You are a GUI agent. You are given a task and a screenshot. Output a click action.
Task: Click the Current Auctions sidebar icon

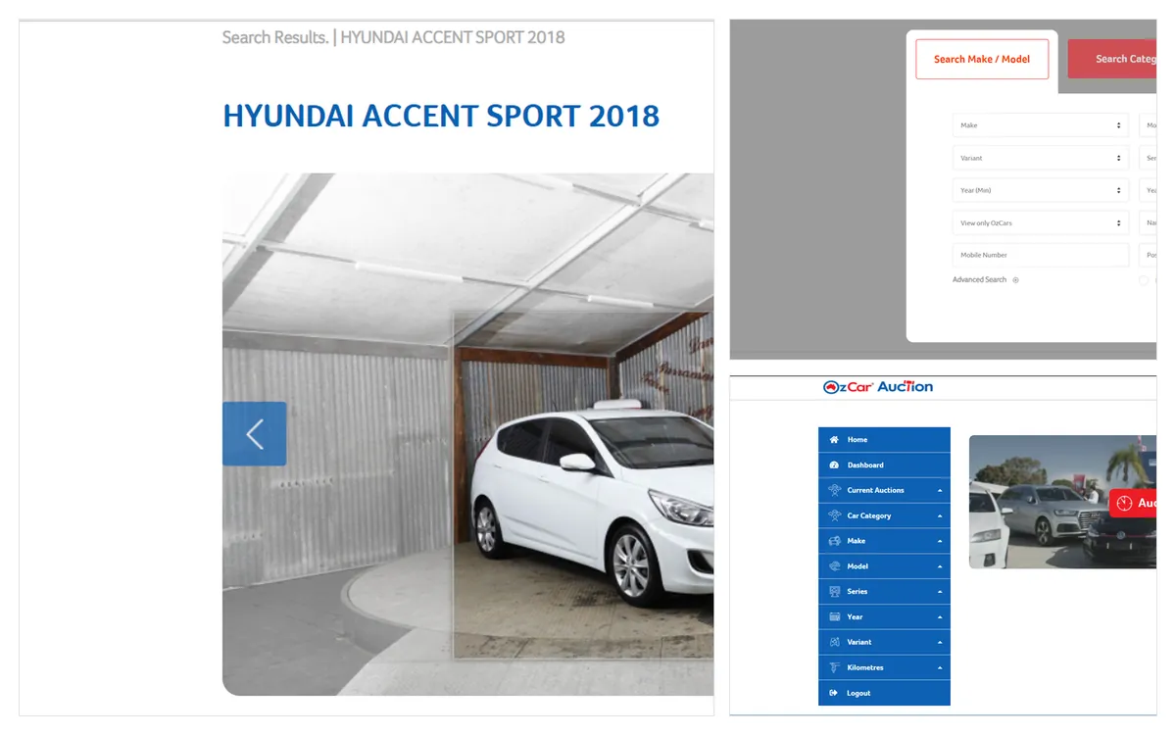tap(834, 490)
